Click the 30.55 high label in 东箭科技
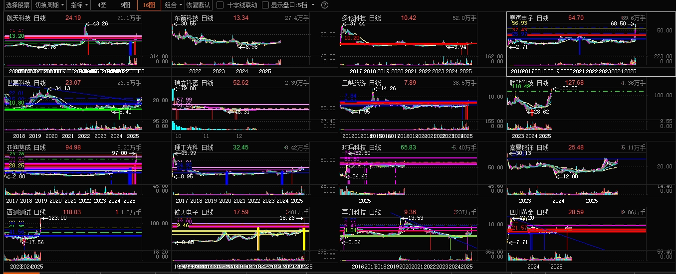 tap(188, 23)
